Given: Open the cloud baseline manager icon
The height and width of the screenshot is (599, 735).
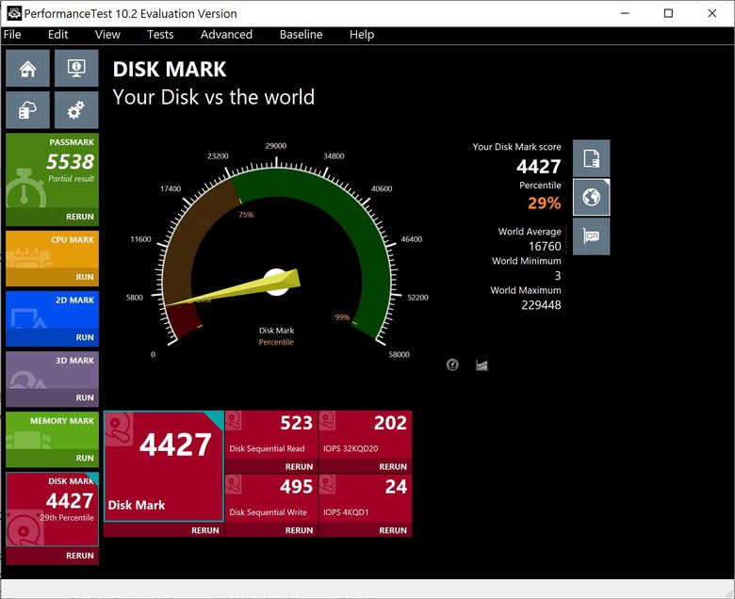Looking at the screenshot, I should tap(27, 110).
